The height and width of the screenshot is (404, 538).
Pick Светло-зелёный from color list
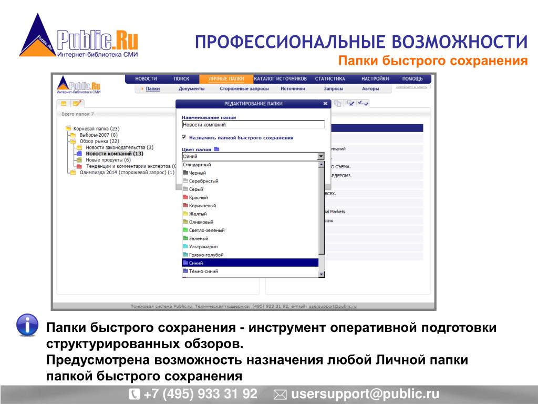250,230
